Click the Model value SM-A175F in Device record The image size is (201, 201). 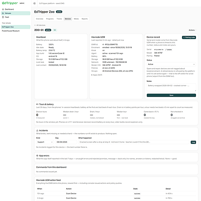tap(158, 53)
